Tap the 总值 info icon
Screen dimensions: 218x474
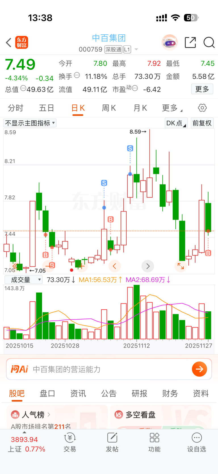point(23,88)
